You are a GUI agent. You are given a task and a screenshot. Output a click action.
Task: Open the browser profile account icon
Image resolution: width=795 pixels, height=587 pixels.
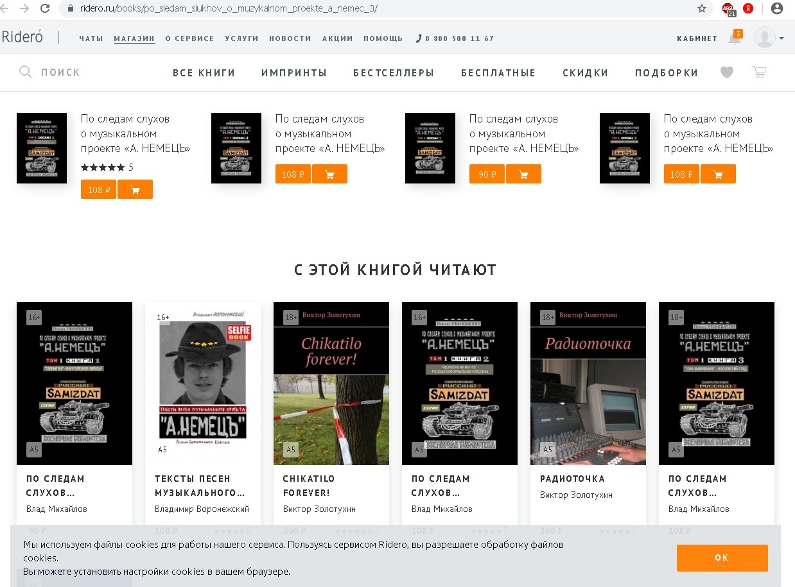click(x=777, y=8)
